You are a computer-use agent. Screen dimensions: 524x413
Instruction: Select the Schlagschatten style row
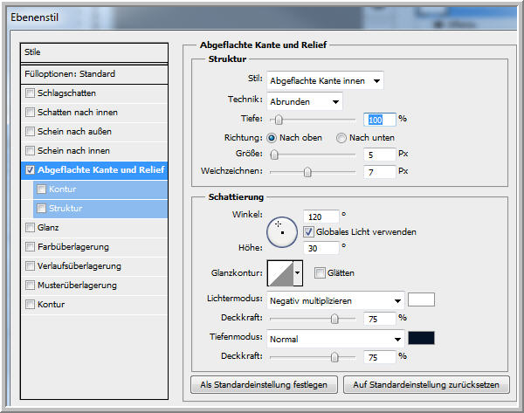94,93
